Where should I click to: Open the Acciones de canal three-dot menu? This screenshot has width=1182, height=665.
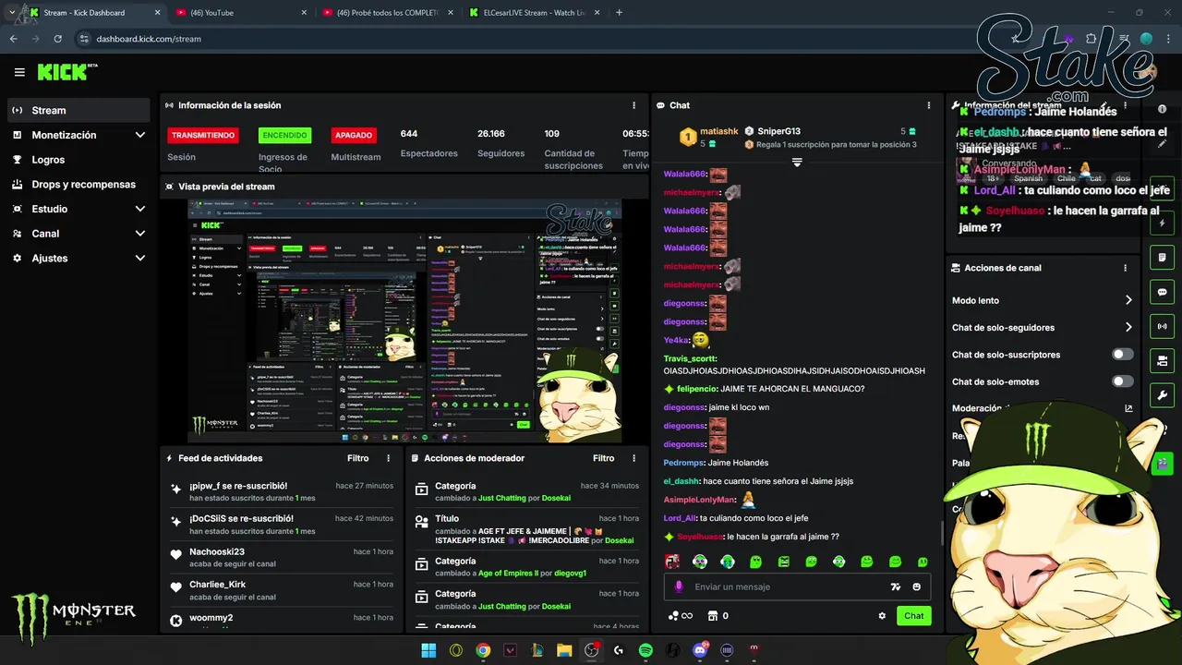(1125, 268)
